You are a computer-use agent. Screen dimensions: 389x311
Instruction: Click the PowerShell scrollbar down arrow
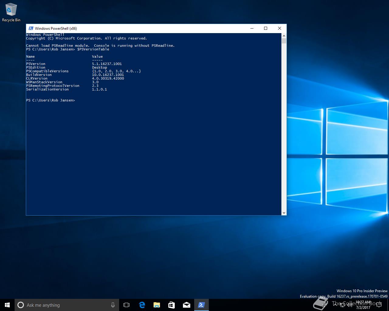pos(284,213)
